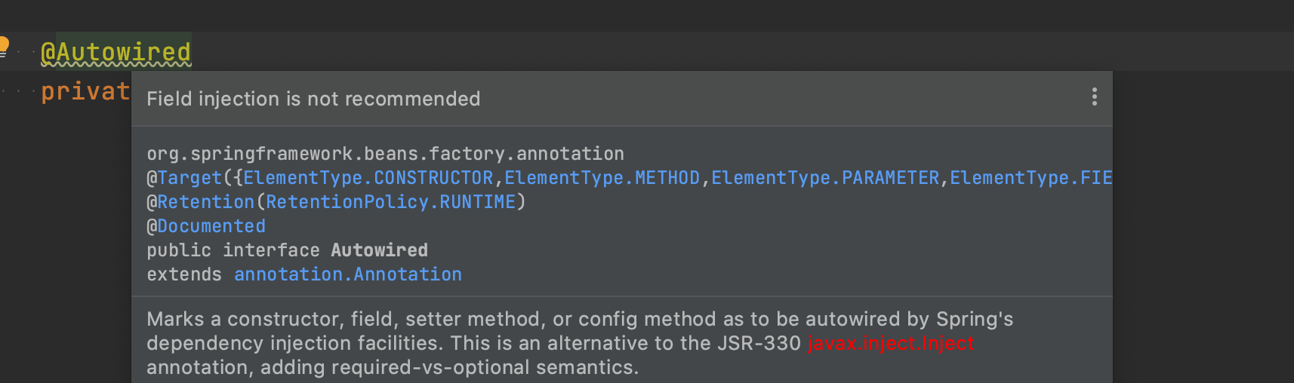Open the Target annotation link

[x=189, y=178]
